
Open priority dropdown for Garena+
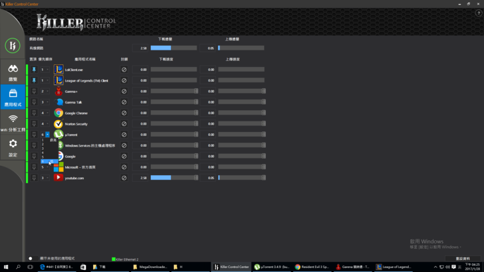pyautogui.click(x=47, y=91)
